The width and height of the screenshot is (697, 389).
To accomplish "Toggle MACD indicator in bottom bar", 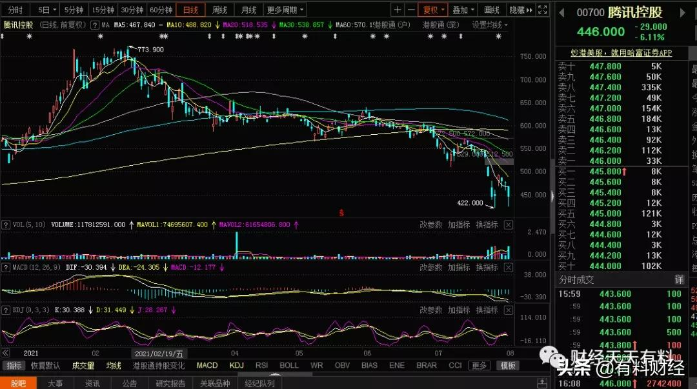I will click(x=207, y=365).
